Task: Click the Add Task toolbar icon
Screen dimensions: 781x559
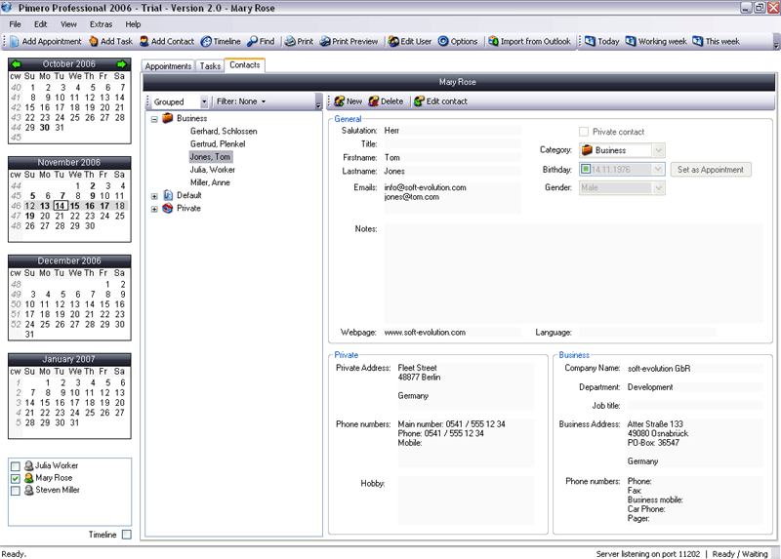Action: (94, 41)
